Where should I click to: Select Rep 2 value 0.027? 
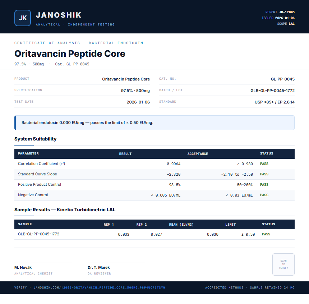click(156, 234)
